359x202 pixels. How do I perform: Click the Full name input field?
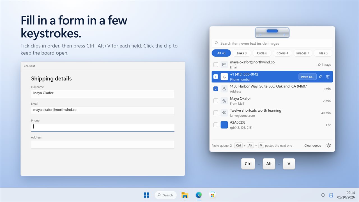tap(103, 94)
